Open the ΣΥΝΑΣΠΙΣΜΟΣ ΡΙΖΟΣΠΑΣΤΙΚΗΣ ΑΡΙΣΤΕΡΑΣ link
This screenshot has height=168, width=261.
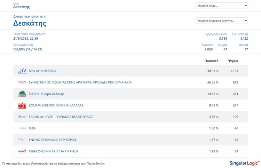point(80,82)
